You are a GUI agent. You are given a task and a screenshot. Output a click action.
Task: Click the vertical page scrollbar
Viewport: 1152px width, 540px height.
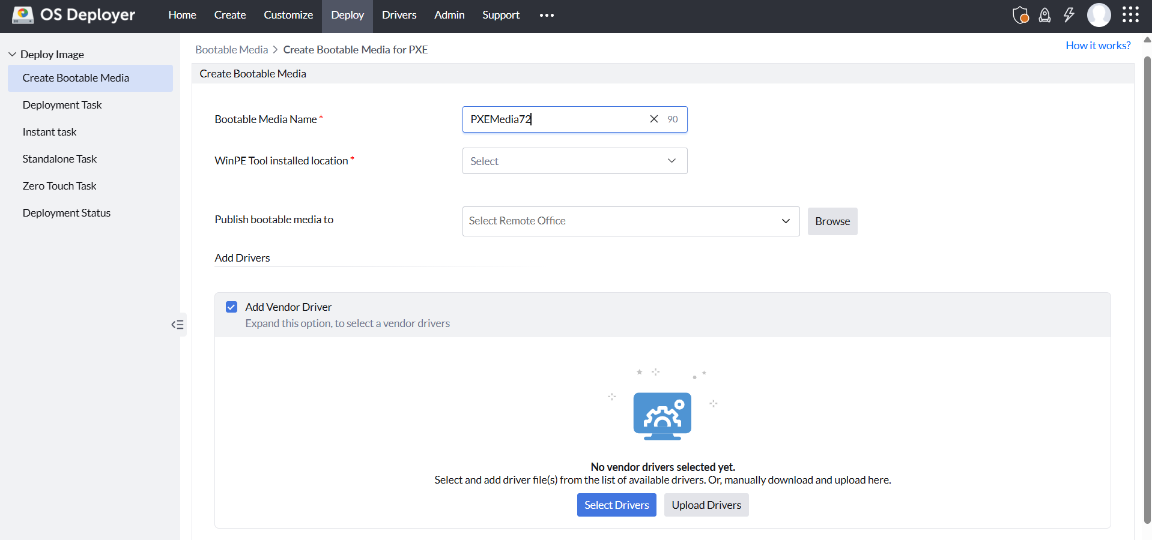coord(1147,288)
